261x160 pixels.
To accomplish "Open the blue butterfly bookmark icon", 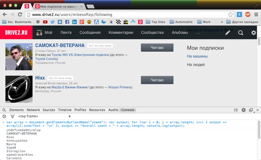I will point(104,22).
